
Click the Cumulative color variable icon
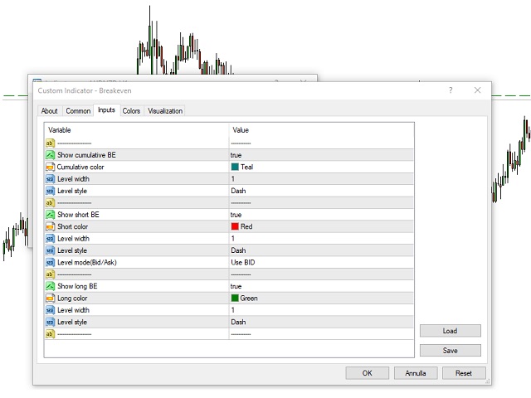(x=51, y=167)
